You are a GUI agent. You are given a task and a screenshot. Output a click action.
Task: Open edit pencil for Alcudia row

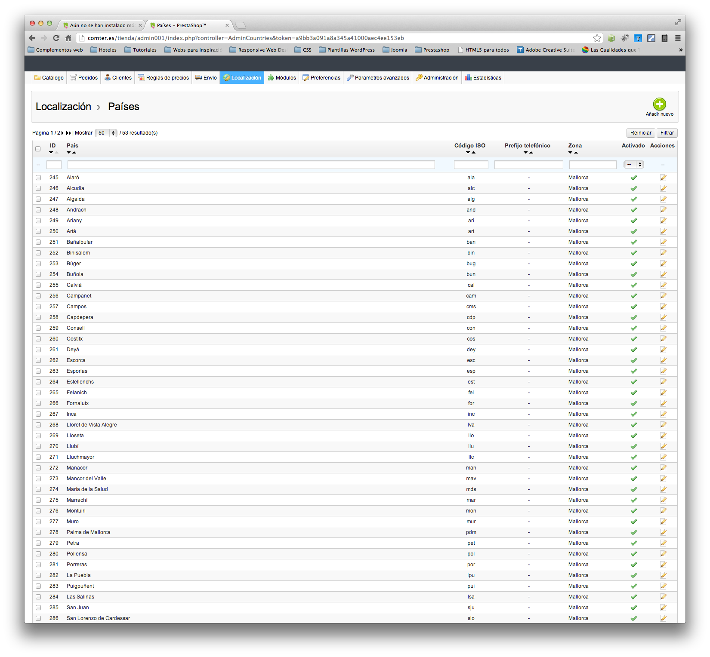(x=663, y=188)
